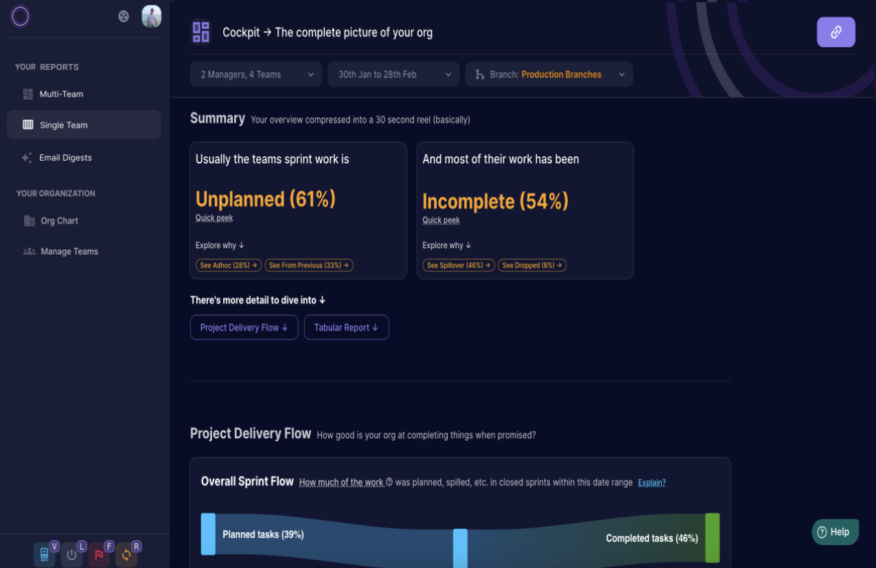
Task: Open the '2 Managers, 4 Teams' dropdown
Action: [255, 75]
